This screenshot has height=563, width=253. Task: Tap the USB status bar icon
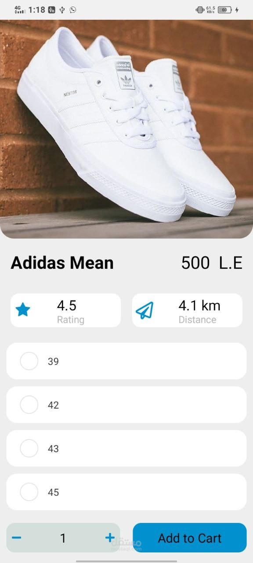coord(62,10)
